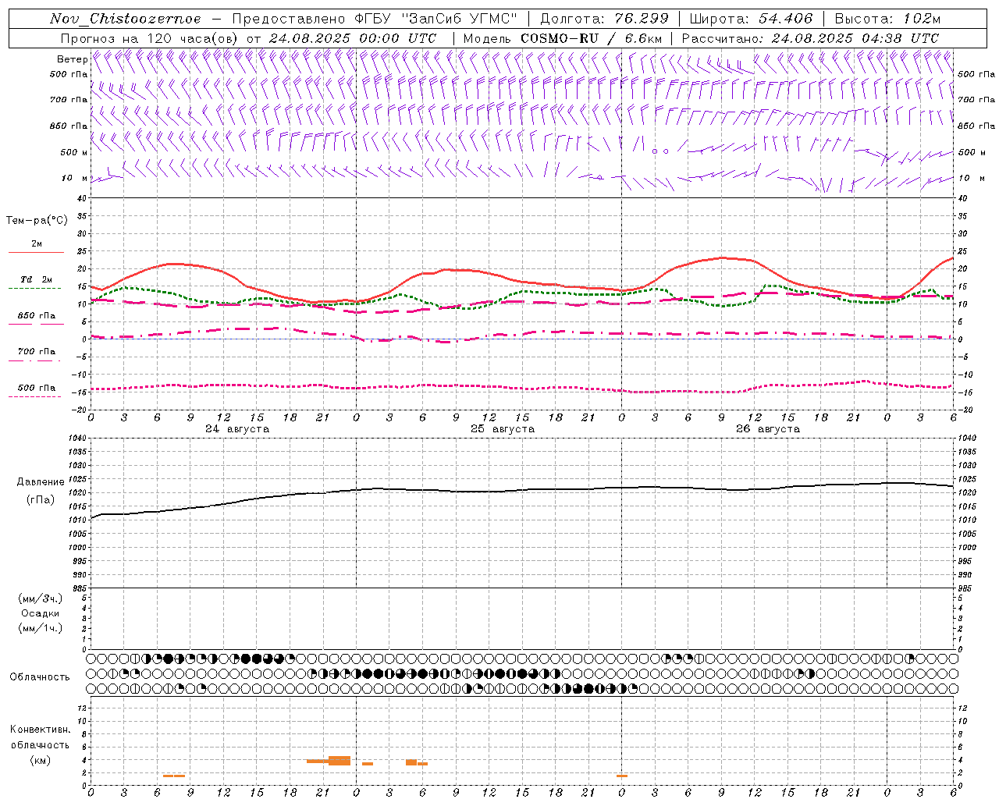Click the 25 августа date label
999x799 pixels.
pyautogui.click(x=503, y=429)
